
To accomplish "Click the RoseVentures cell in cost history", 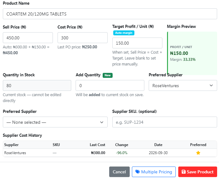I will click(15, 153).
